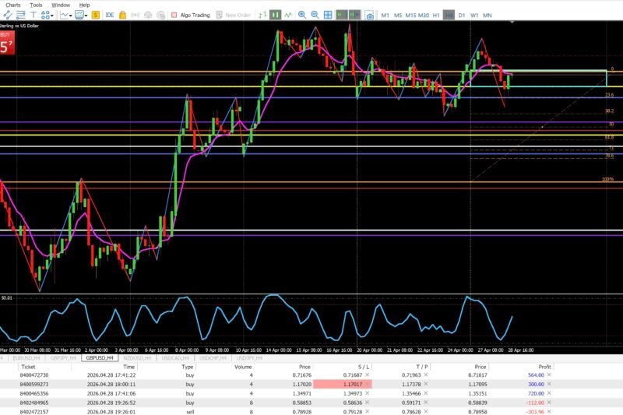Select the M5 timeframe button
This screenshot has height=415, width=623.
coord(398,15)
